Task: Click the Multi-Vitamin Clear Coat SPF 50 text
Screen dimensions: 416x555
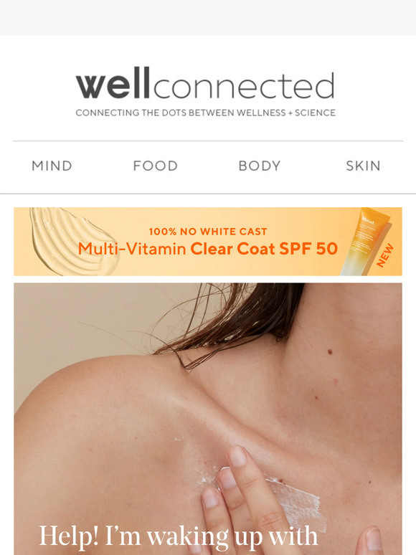Action: 208,249
